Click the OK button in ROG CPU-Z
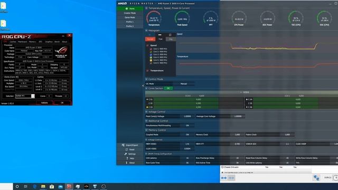 [62, 103]
